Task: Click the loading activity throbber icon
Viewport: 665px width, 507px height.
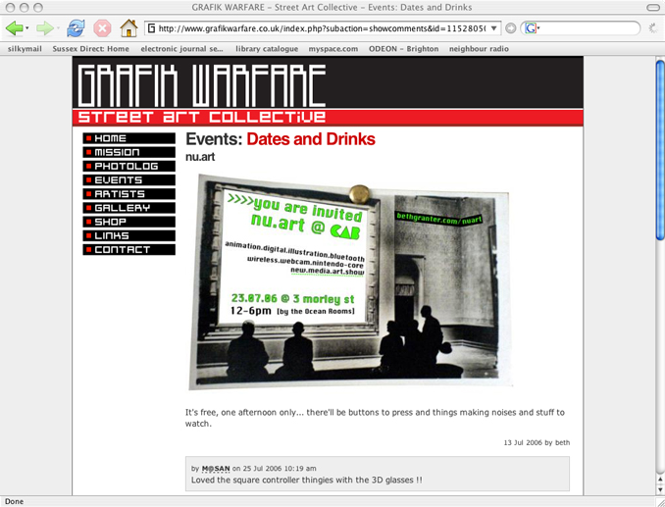Action: [653, 28]
